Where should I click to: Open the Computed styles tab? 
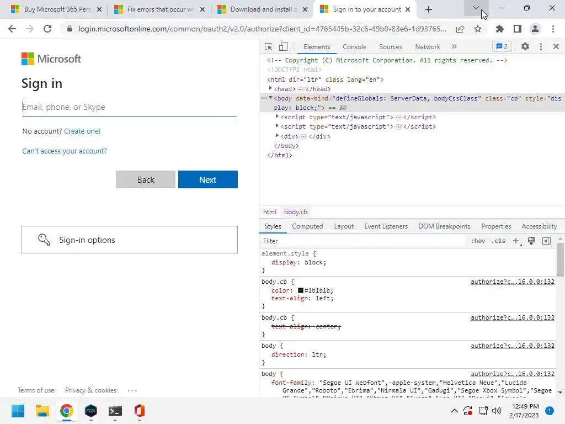click(307, 226)
